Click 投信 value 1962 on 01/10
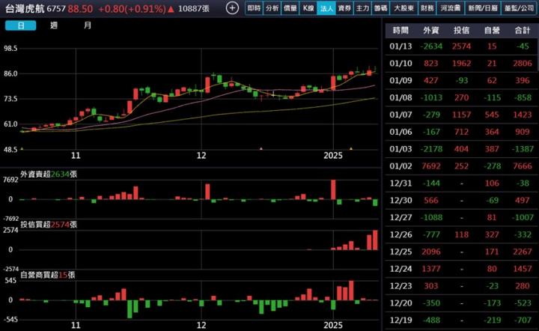This screenshot has width=539, height=331. (x=461, y=63)
